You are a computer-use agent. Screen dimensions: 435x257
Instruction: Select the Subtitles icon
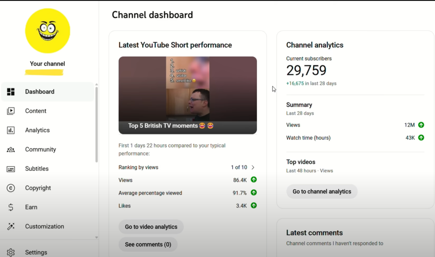pyautogui.click(x=11, y=169)
